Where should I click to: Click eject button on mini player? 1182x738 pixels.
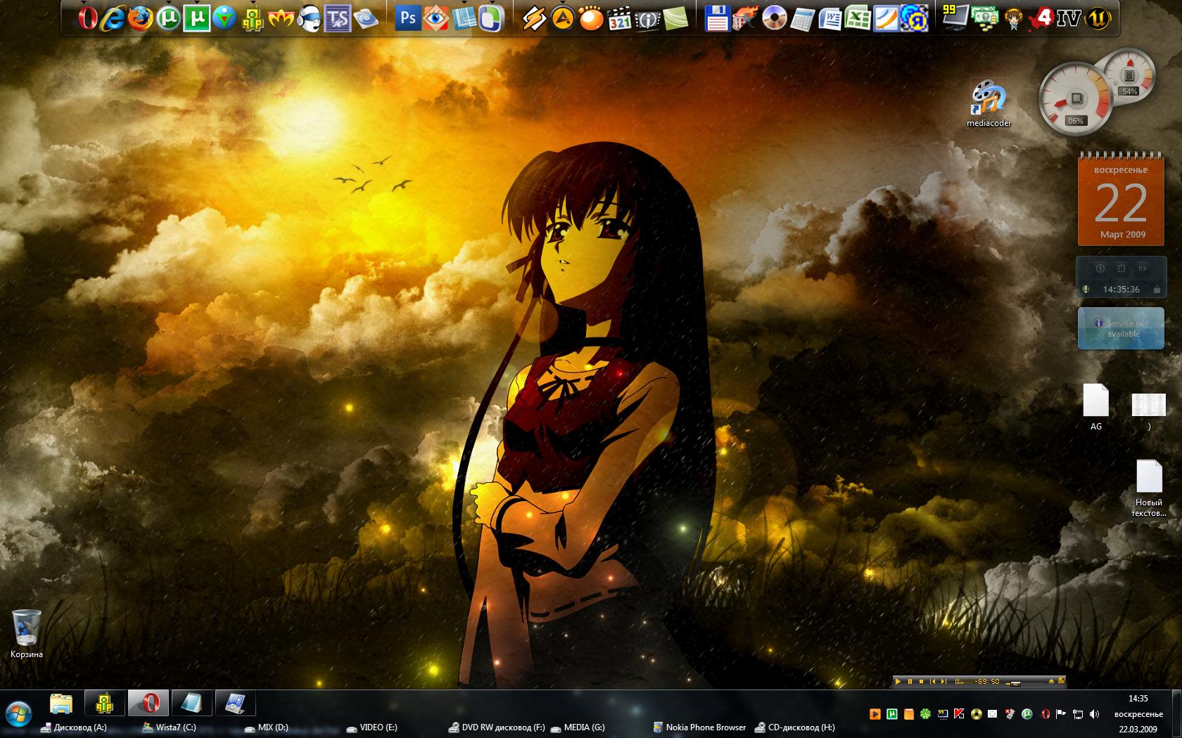click(x=1051, y=681)
